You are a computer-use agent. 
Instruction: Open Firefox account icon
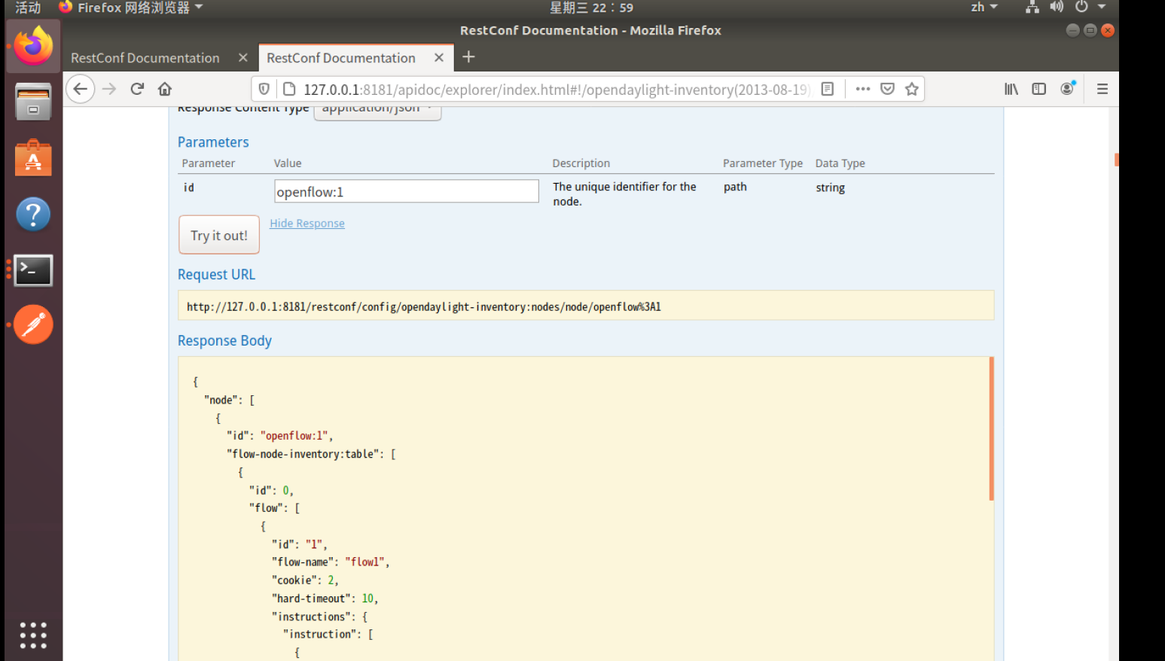pos(1067,89)
